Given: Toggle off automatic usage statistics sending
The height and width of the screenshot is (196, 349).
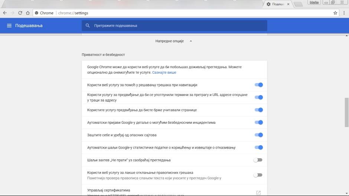Looking at the screenshot, I should tap(259, 147).
